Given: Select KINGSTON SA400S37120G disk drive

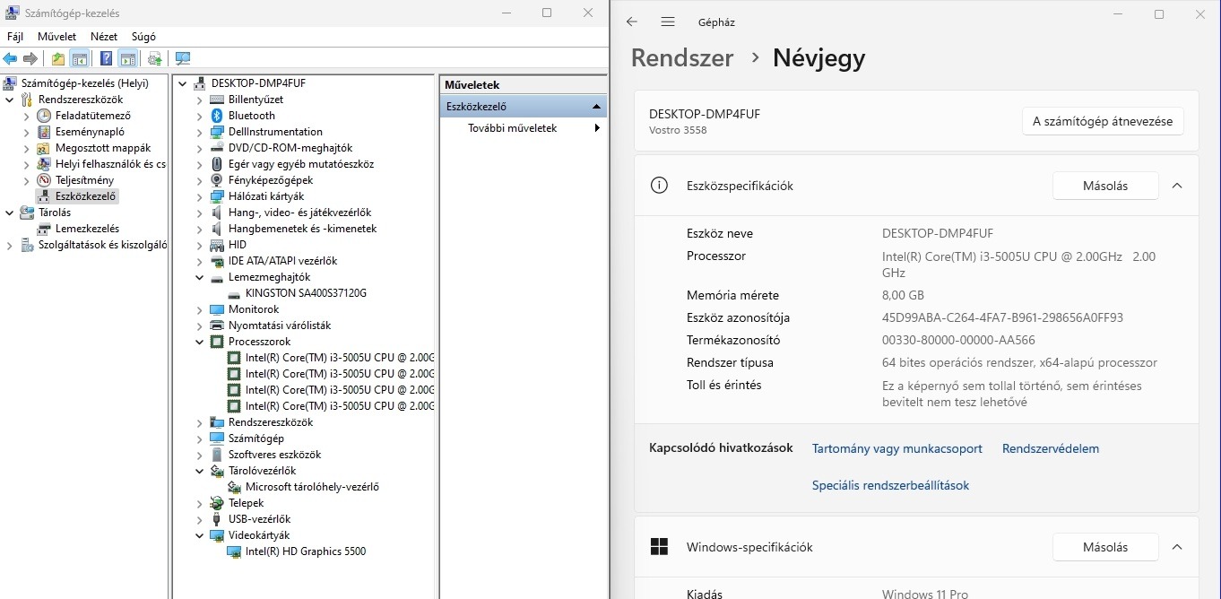Looking at the screenshot, I should click(x=306, y=293).
